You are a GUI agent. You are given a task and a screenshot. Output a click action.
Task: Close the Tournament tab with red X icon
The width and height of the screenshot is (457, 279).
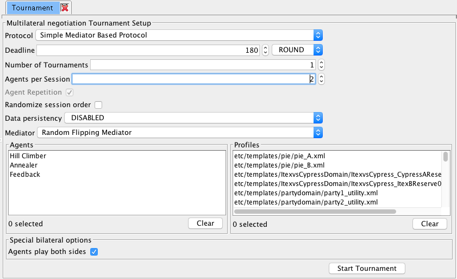click(65, 8)
